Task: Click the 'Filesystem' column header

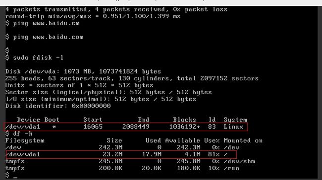Action: click(x=25, y=141)
